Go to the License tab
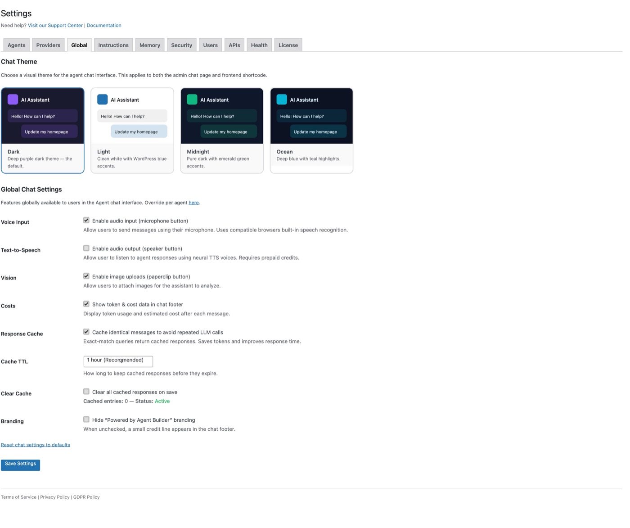This screenshot has width=630, height=528. [x=288, y=45]
